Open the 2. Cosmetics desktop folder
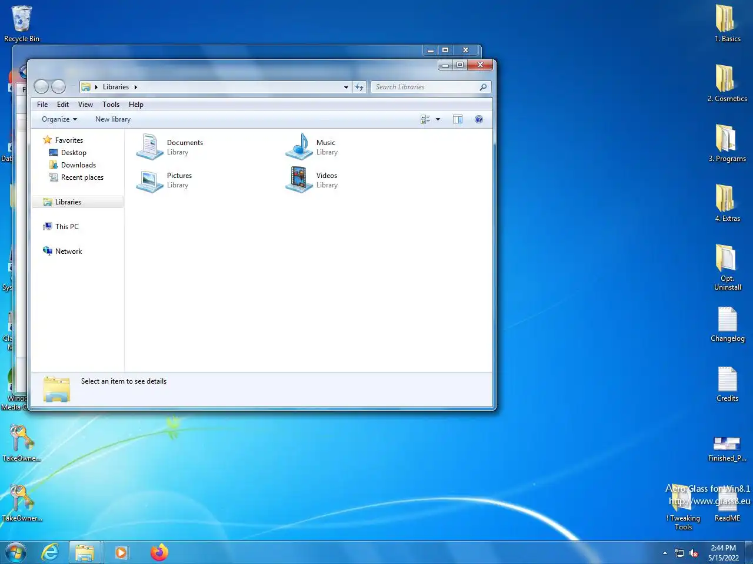Viewport: 753px width, 564px height. tap(727, 83)
